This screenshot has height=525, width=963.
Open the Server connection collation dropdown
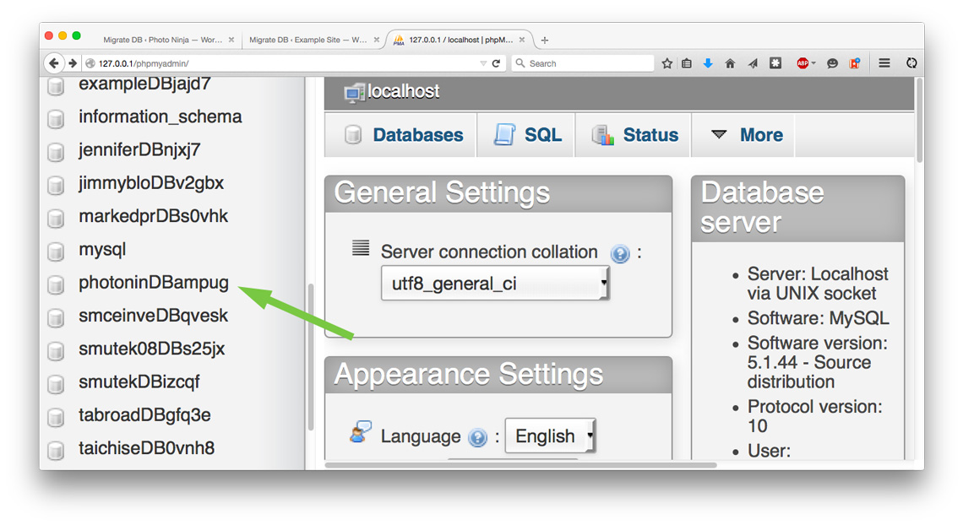tap(495, 284)
